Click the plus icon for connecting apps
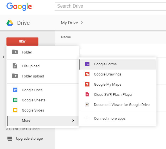166x149 pixels. click(87, 118)
